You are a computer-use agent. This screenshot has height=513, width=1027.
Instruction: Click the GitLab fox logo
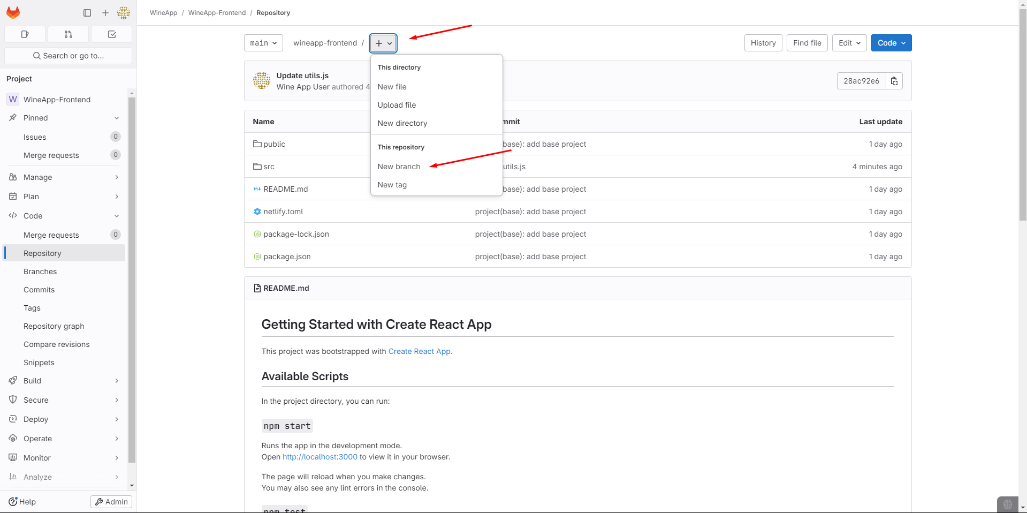[13, 13]
